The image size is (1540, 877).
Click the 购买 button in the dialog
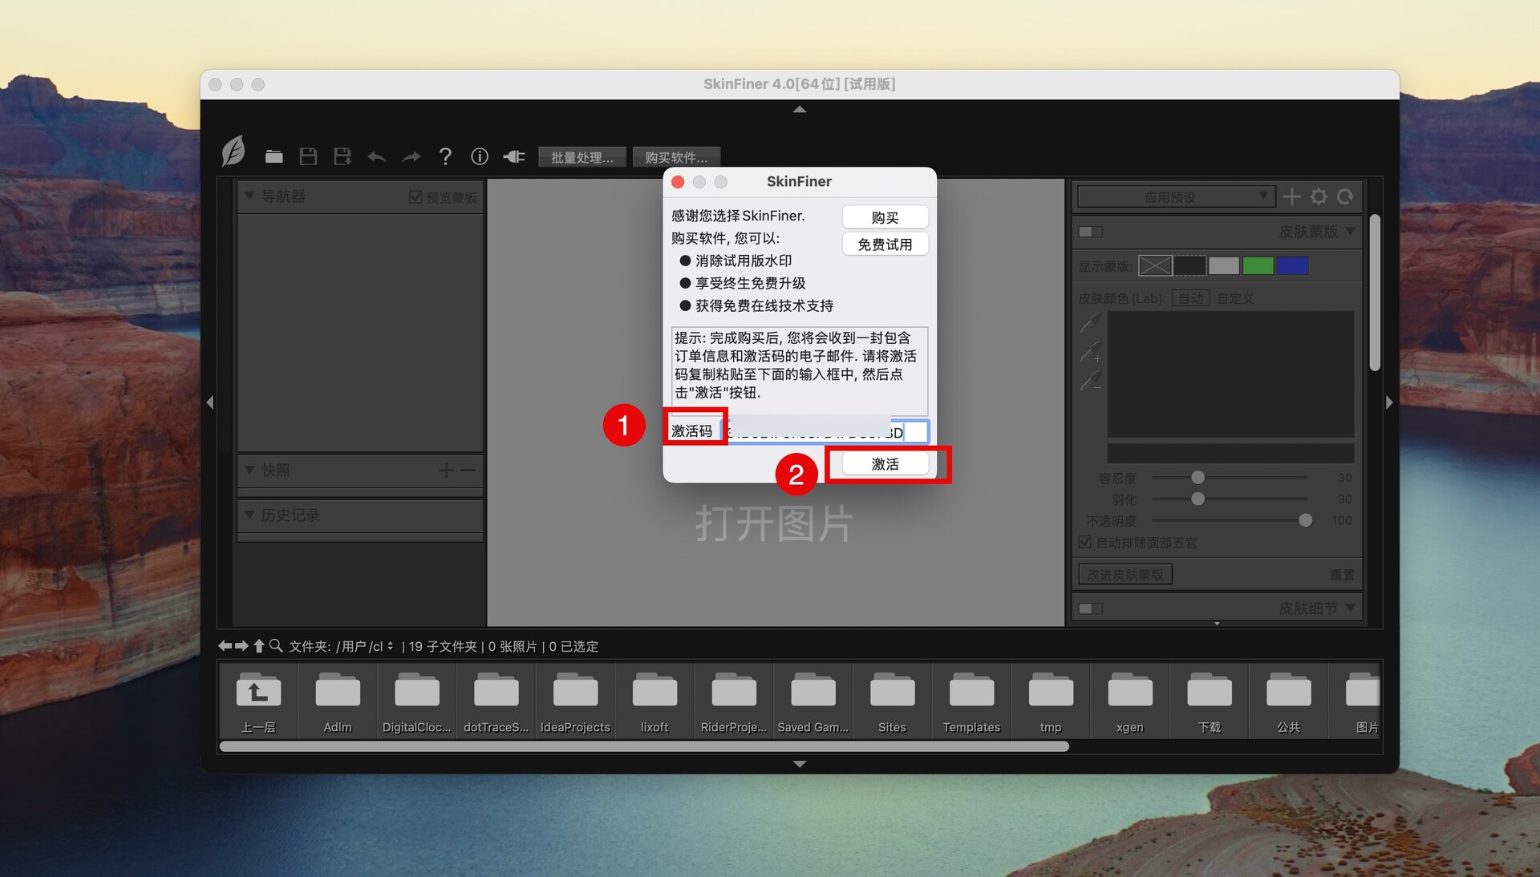coord(885,217)
